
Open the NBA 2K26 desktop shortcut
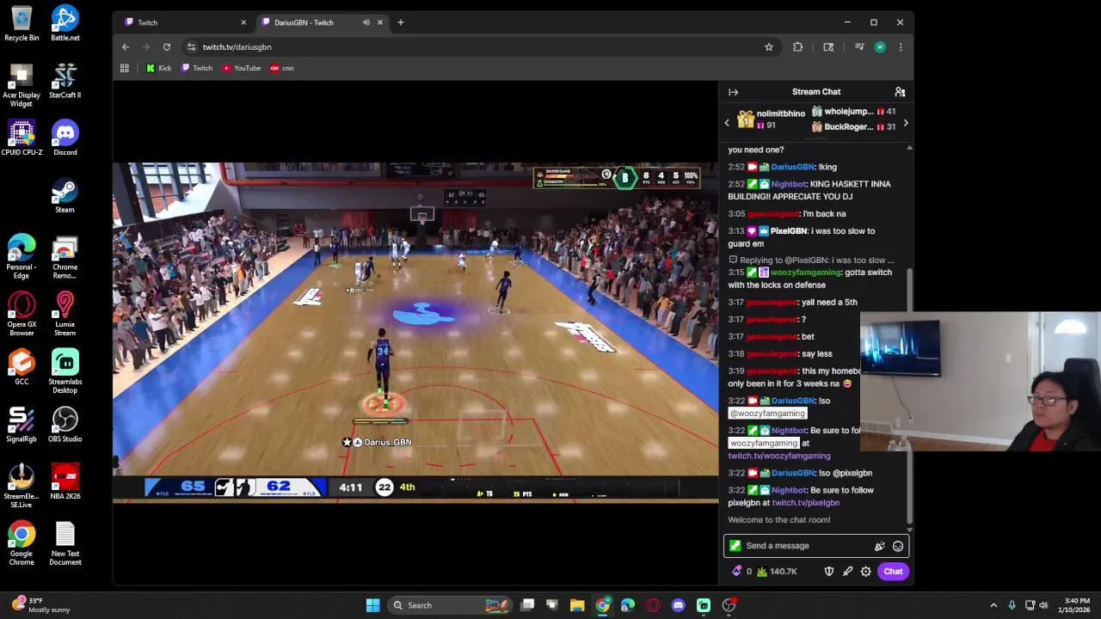65,482
